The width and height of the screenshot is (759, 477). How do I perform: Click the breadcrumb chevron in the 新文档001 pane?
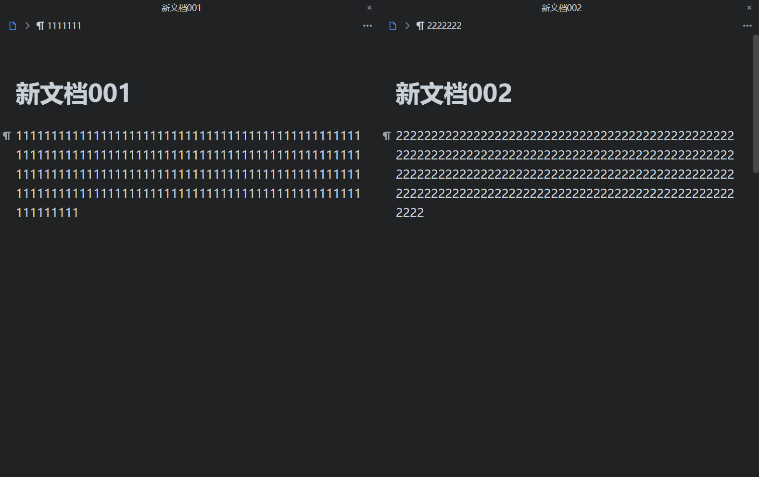[27, 26]
